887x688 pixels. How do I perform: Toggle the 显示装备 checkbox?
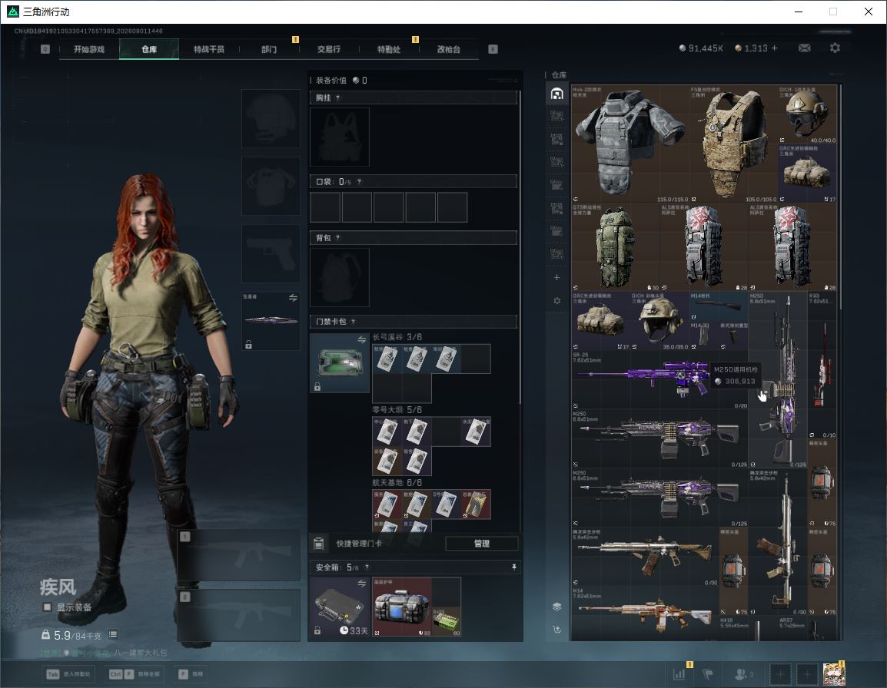[48, 607]
